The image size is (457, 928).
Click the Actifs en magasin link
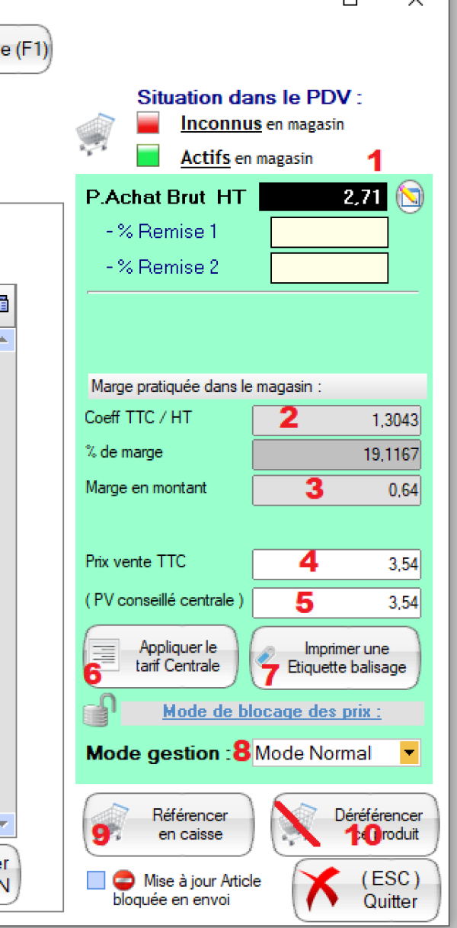coord(206,158)
